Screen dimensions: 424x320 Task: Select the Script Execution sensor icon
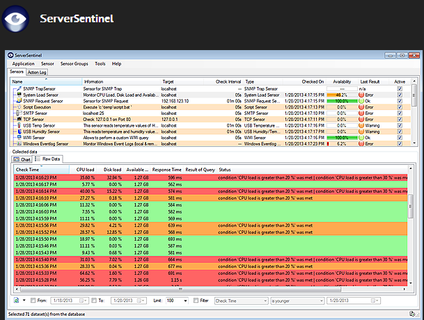coord(19,107)
